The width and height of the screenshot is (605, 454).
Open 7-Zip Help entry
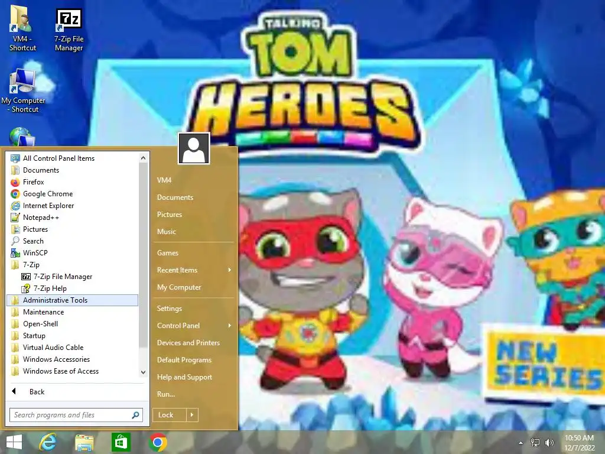pos(73,288)
